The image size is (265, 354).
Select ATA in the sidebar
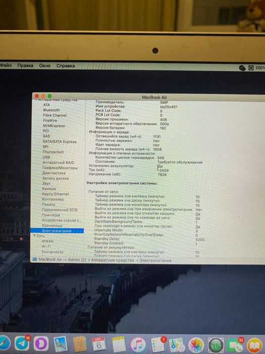46,105
